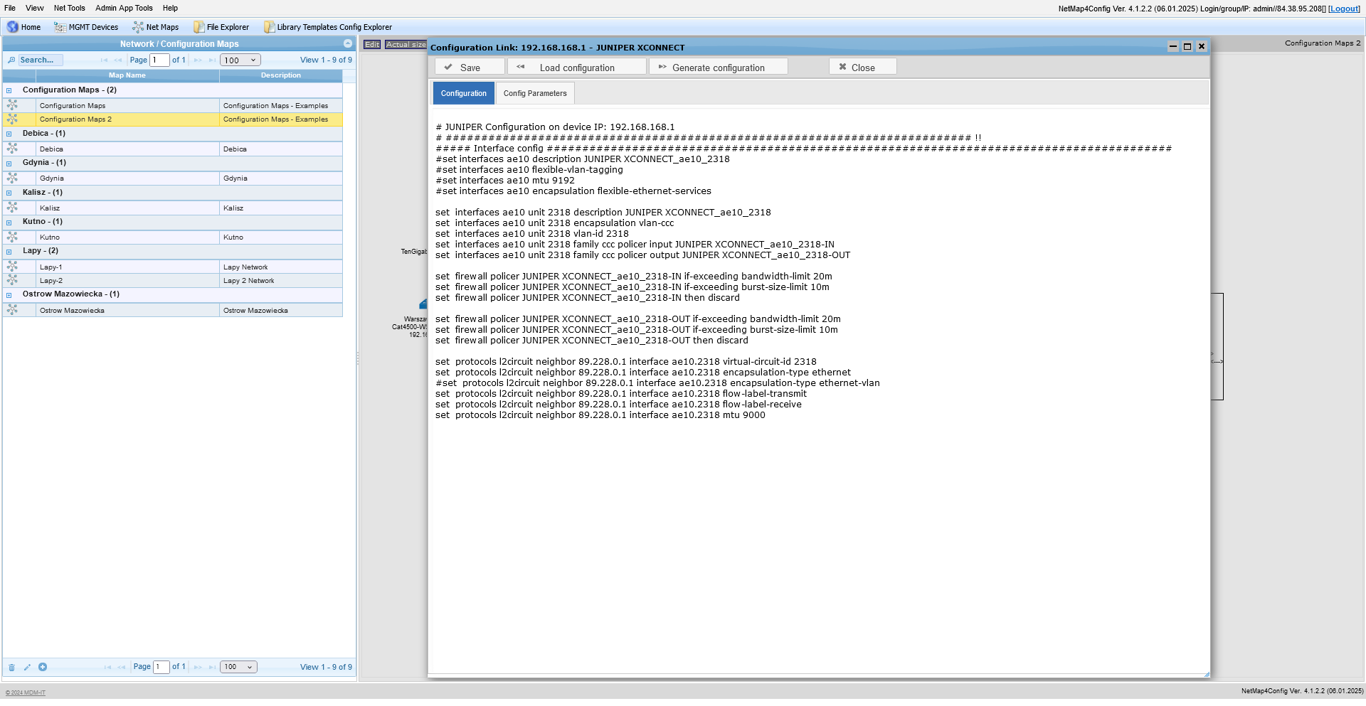Click Load configuration button
Viewport: 1366px width, 706px height.
577,67
